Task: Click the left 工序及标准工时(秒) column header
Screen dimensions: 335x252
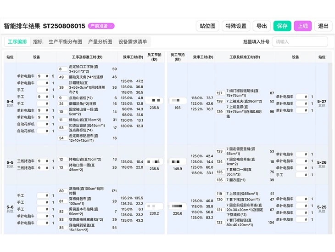Action: [x=87, y=57]
